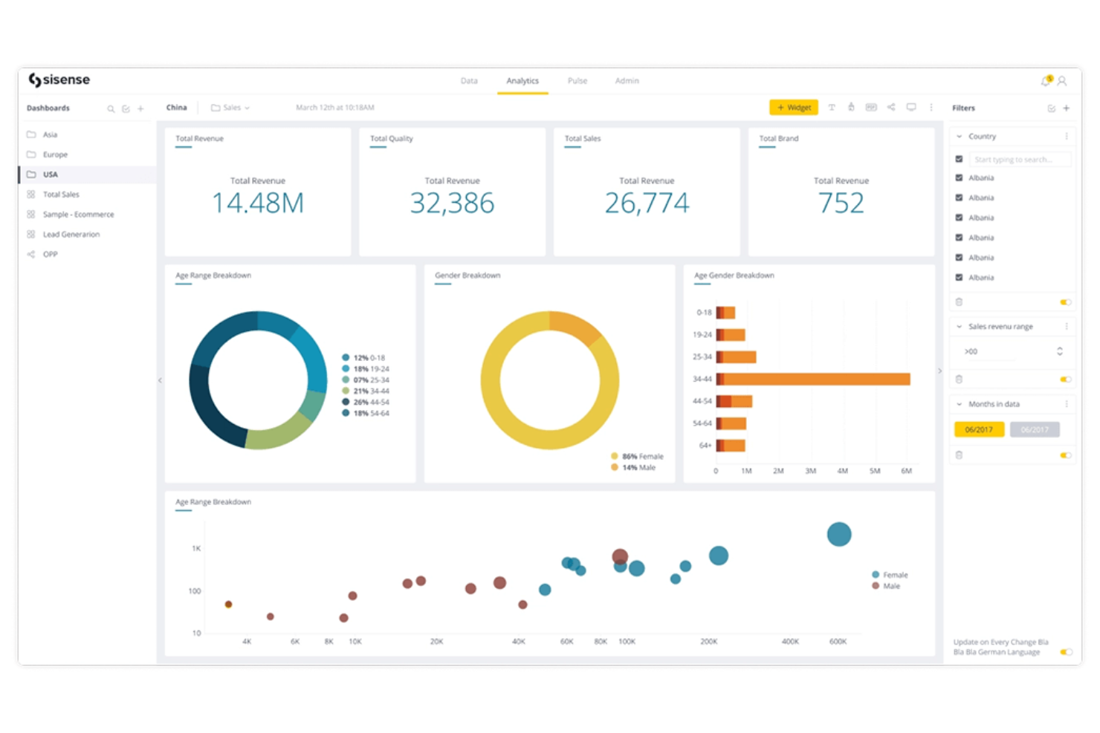Add a new filter with the plus icon
The image size is (1100, 733).
pos(1067,108)
